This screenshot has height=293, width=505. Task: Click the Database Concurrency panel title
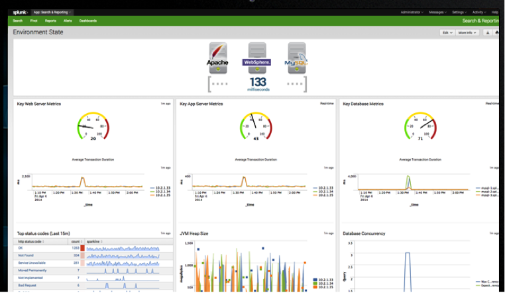pyautogui.click(x=364, y=233)
